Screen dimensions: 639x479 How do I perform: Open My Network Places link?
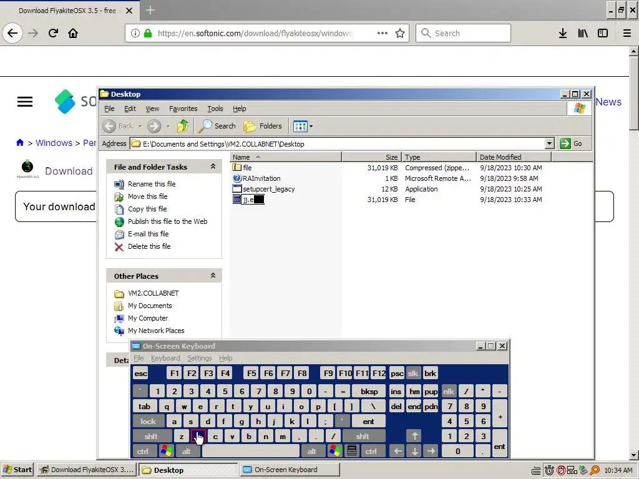coord(156,331)
